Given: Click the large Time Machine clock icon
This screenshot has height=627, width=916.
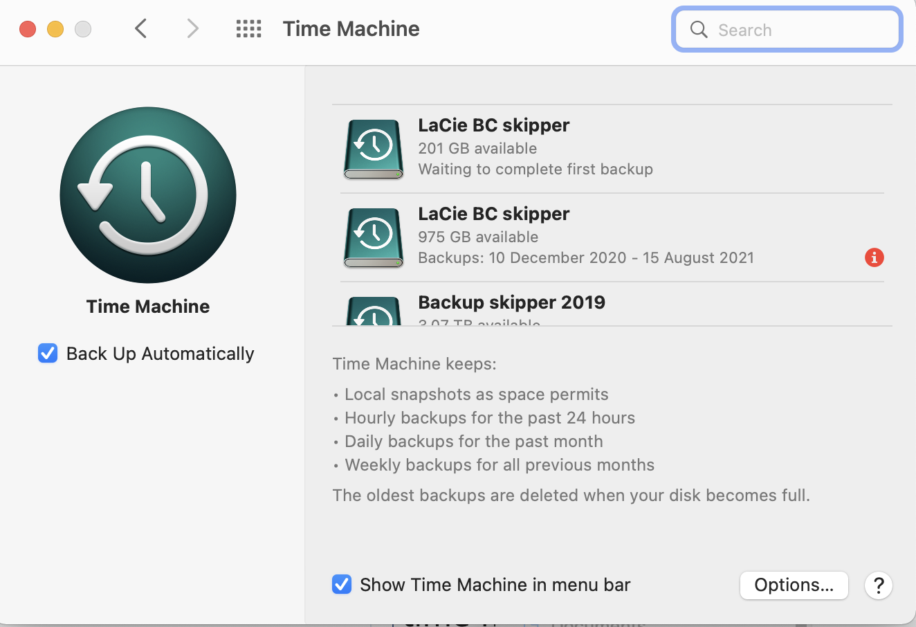Looking at the screenshot, I should 148,195.
